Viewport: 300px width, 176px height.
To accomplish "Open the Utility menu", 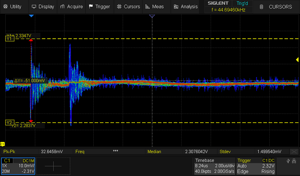I will (x=12, y=6).
